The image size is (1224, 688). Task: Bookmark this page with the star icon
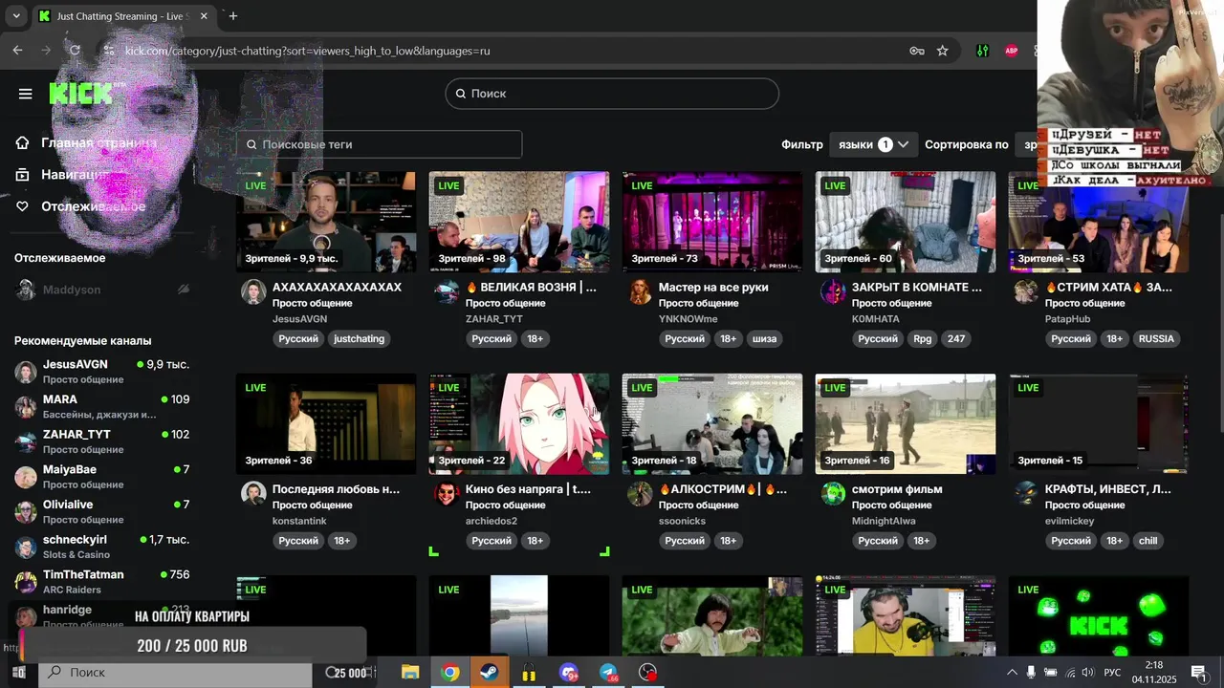click(x=943, y=51)
